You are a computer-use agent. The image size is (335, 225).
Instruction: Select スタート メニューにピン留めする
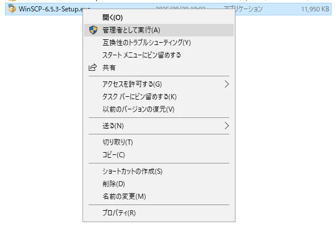pyautogui.click(x=159, y=55)
